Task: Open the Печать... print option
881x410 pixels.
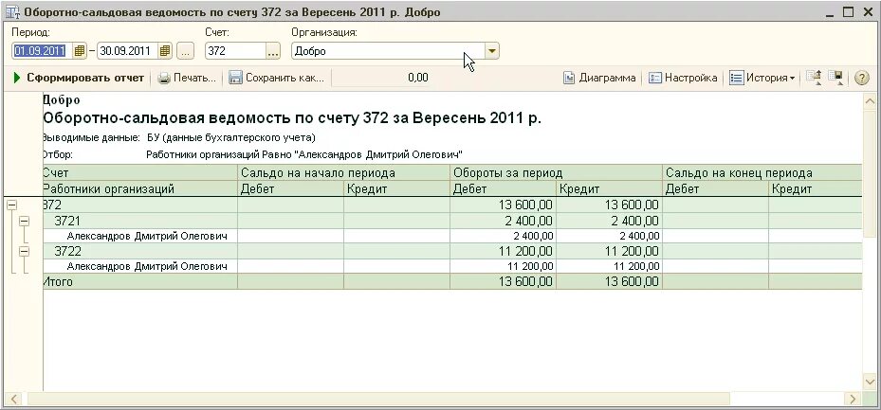Action: (187, 78)
